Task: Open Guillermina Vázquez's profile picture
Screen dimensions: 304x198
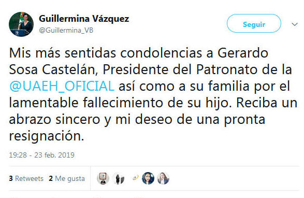Action: coord(21,24)
